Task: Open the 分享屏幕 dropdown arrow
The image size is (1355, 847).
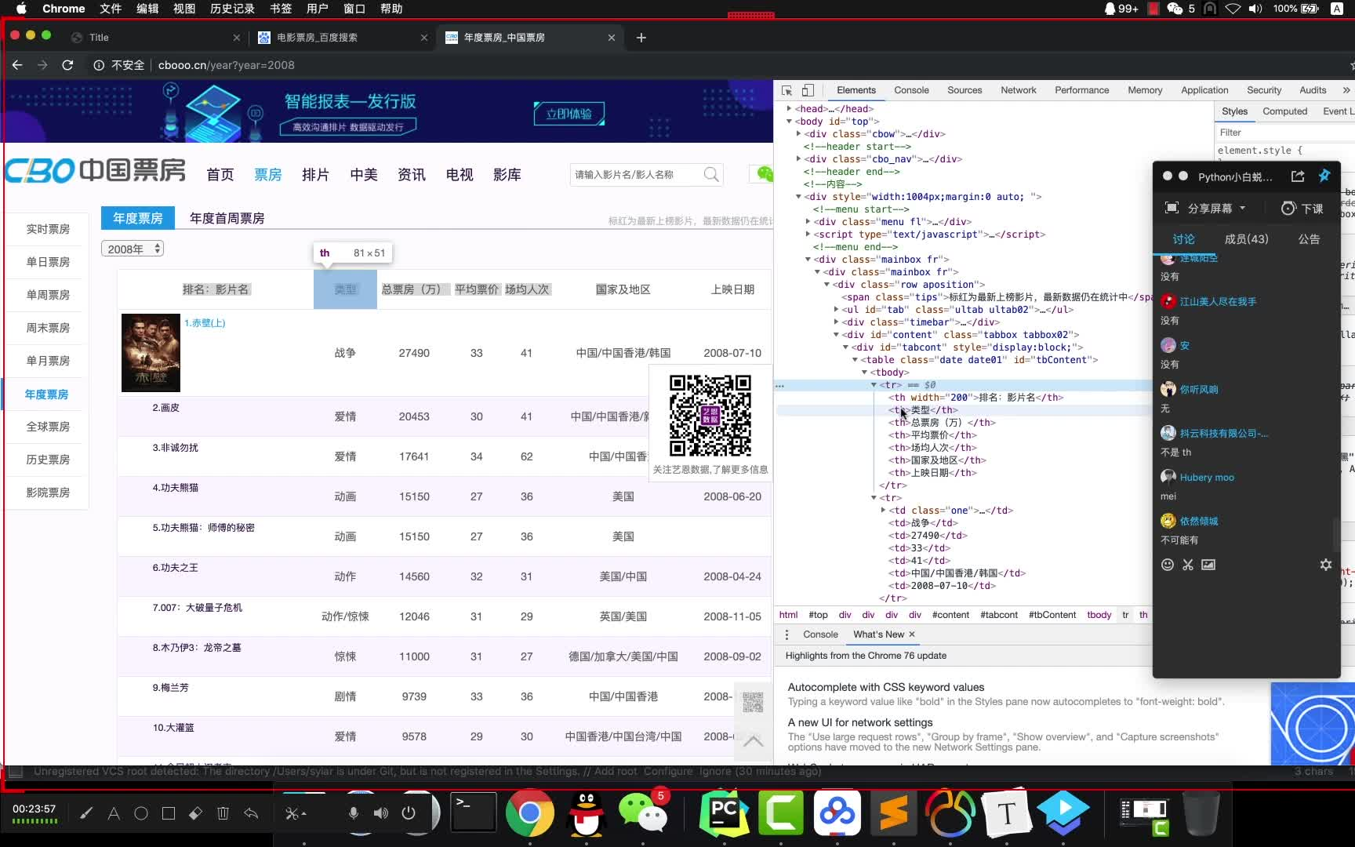Action: pyautogui.click(x=1242, y=208)
